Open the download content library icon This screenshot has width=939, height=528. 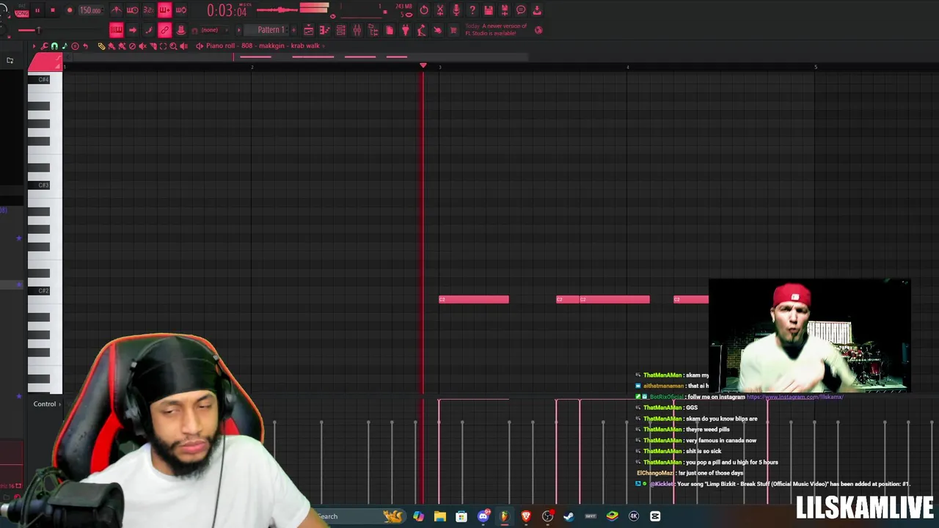tap(537, 10)
